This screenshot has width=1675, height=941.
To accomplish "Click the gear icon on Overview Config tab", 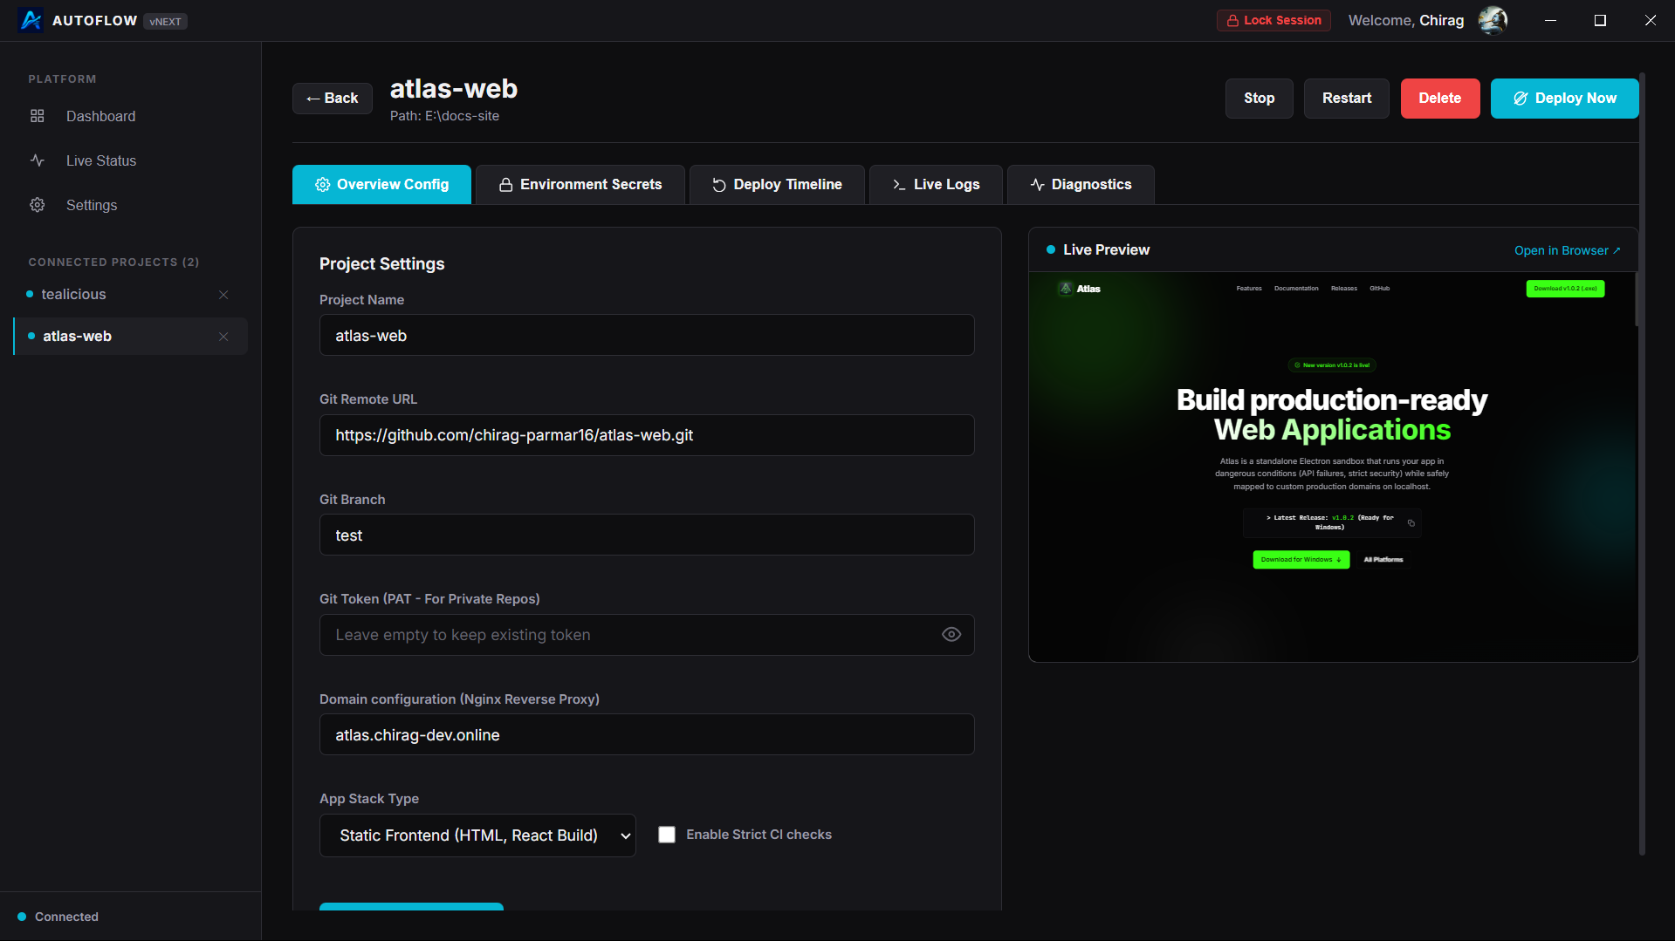I will [323, 185].
